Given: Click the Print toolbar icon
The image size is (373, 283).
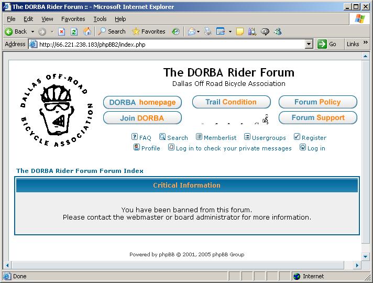Looking at the screenshot, I should [x=207, y=31].
